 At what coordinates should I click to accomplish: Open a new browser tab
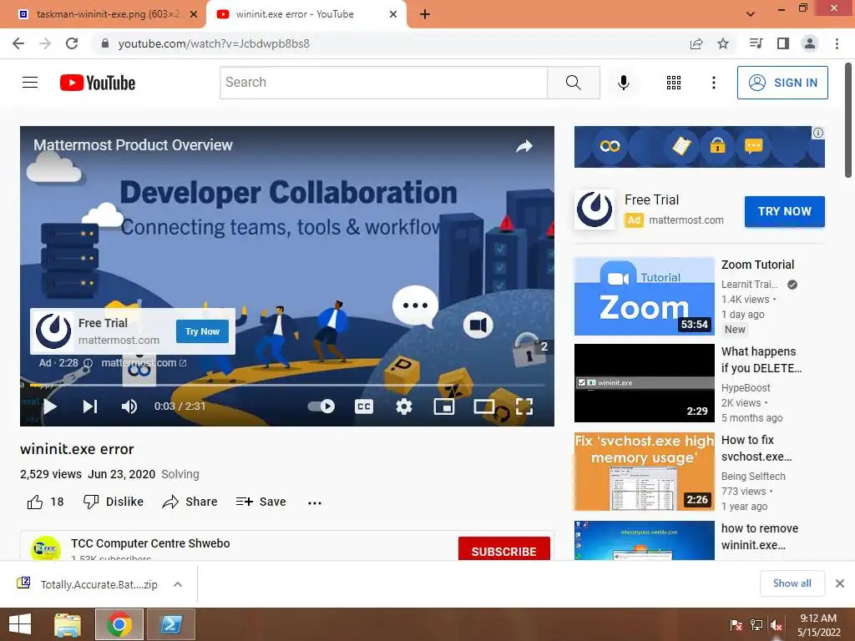(x=425, y=14)
